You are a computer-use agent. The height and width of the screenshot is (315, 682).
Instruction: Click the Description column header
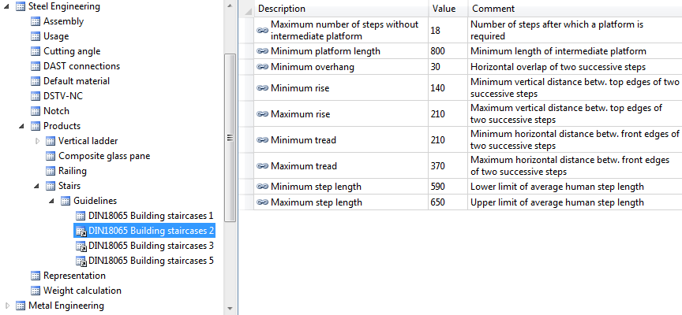(x=341, y=9)
